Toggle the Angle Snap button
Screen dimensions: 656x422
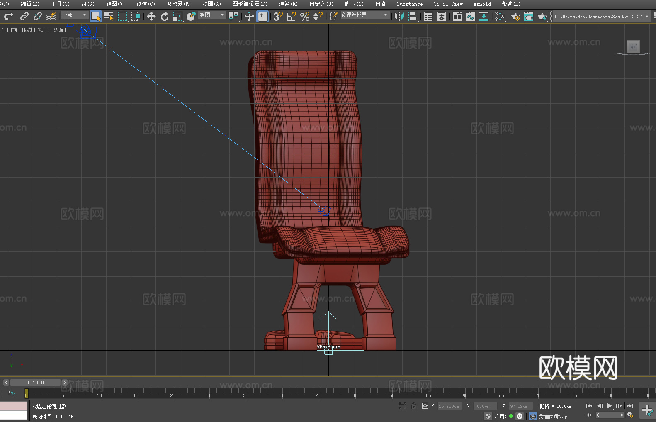[292, 16]
